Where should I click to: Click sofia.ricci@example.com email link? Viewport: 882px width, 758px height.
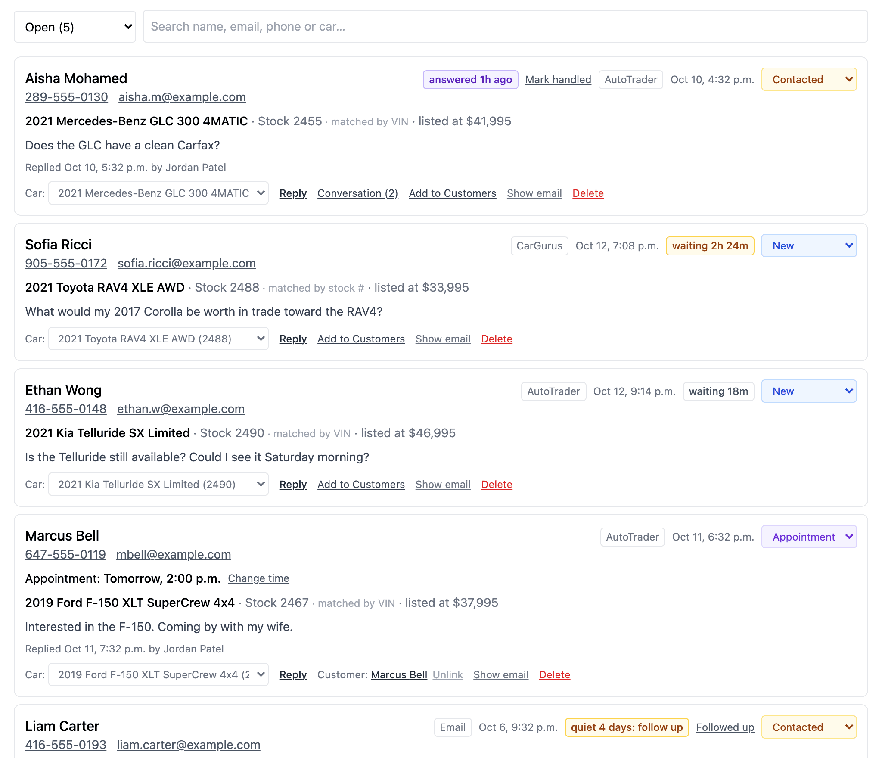tap(186, 264)
